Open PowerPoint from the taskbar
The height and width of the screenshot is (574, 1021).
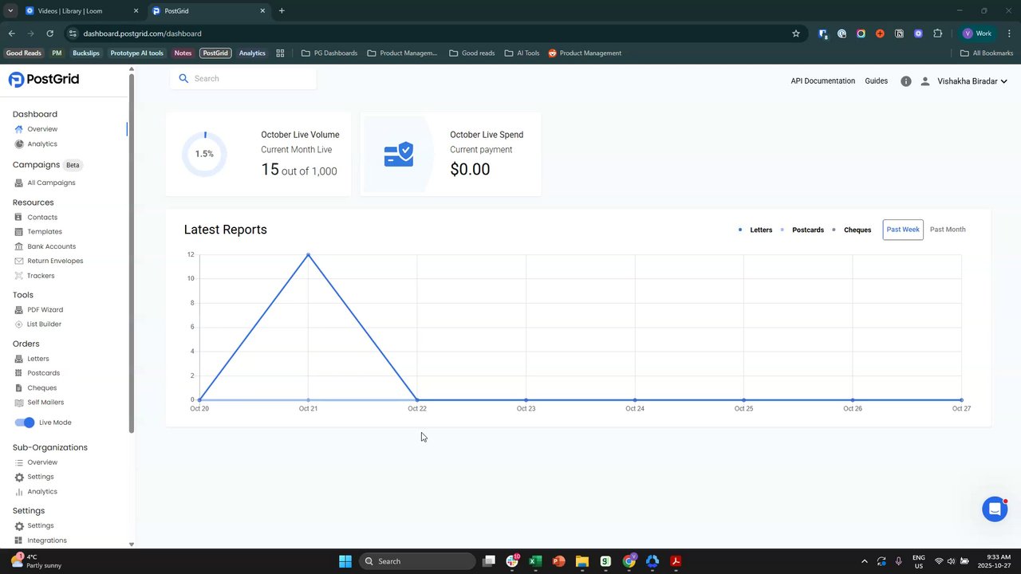558,561
